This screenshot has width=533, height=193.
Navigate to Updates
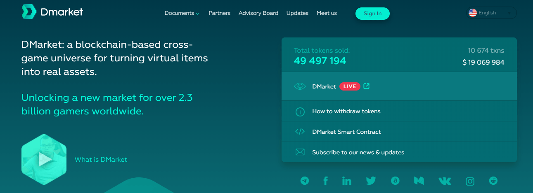point(297,13)
